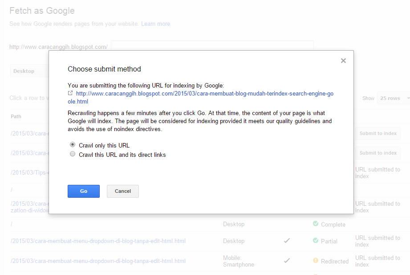Click the checkmark in the Mobile: Smartphone row
This screenshot has width=410, height=275.
click(287, 261)
